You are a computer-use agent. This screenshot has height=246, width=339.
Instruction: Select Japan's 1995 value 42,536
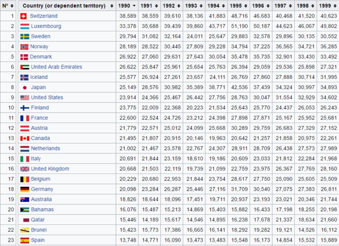click(x=239, y=87)
